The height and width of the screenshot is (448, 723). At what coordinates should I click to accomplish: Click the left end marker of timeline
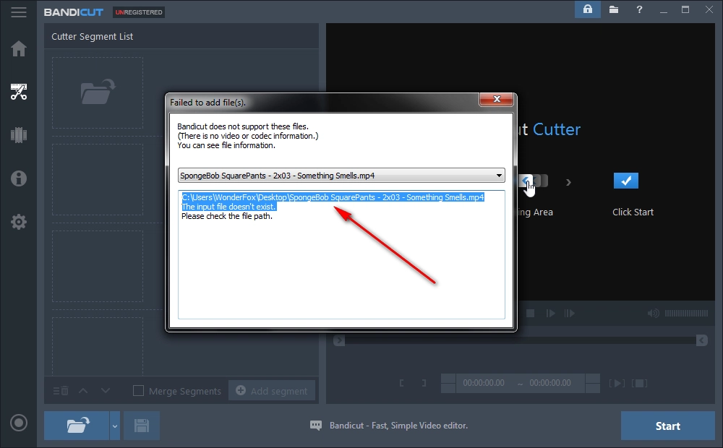click(339, 340)
